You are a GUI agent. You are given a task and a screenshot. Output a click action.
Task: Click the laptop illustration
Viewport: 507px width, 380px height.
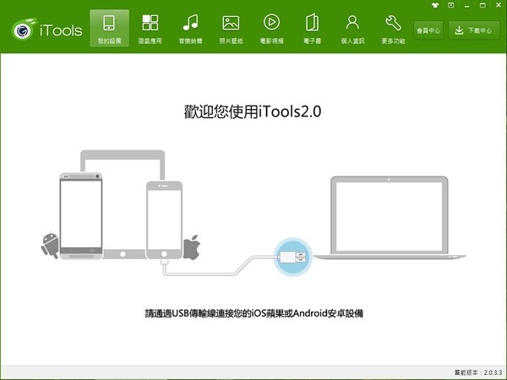click(x=390, y=218)
